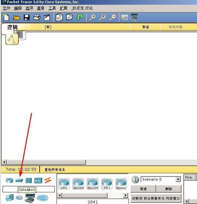
Task: Open the 选项 menu
Action: click(x=29, y=8)
